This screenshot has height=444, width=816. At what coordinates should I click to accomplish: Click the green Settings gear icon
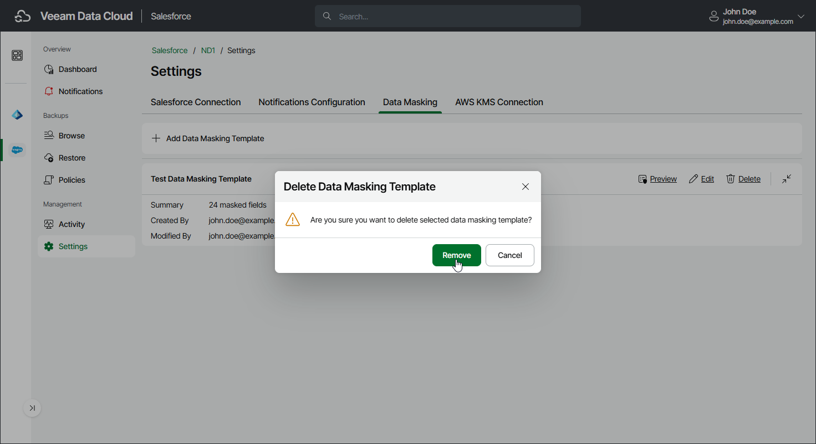pos(49,246)
